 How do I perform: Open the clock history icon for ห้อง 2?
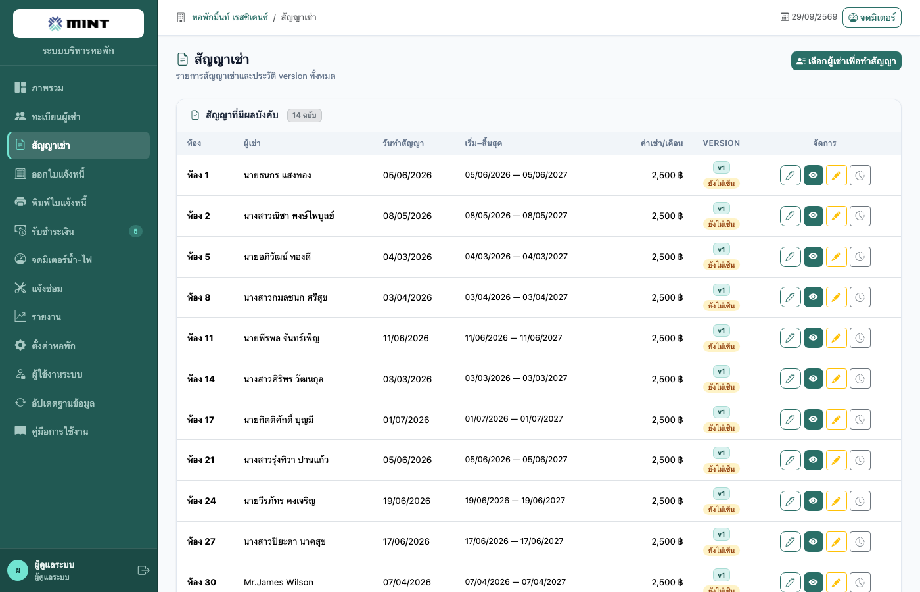[x=860, y=216]
